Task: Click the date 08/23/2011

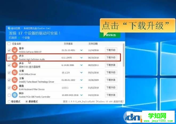Action: [93, 65]
